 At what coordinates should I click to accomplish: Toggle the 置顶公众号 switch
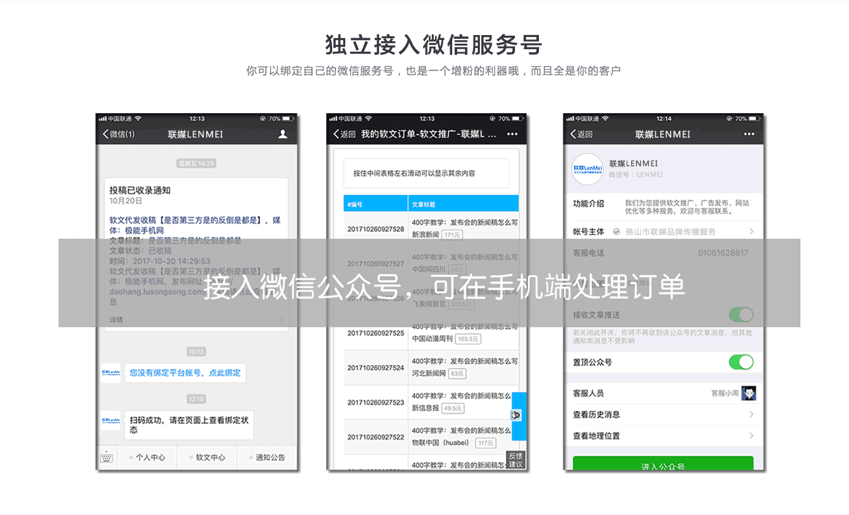[x=741, y=362]
